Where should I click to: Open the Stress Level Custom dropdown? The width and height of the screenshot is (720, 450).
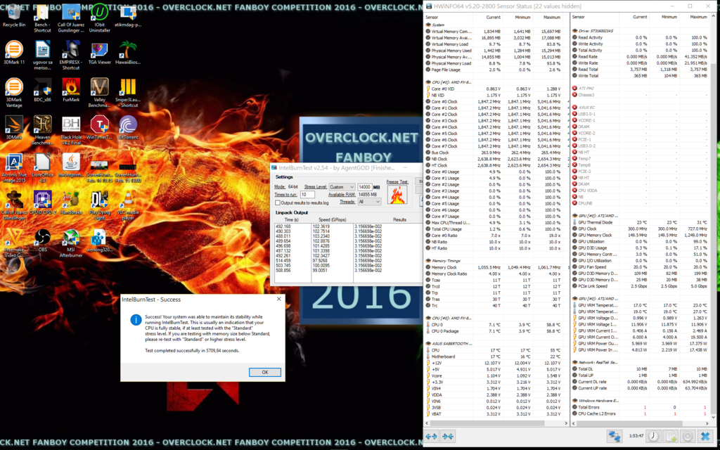coord(342,187)
